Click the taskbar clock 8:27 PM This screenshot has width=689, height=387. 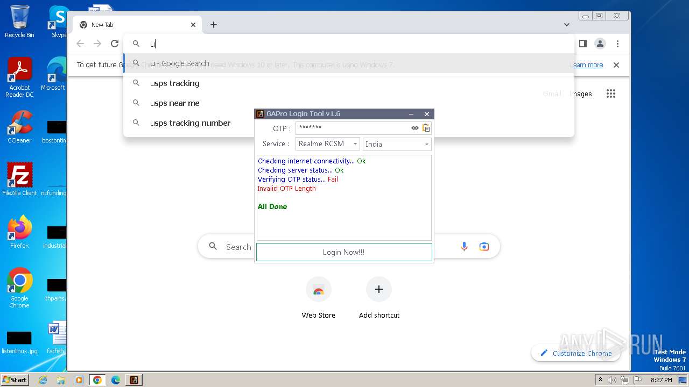click(661, 380)
